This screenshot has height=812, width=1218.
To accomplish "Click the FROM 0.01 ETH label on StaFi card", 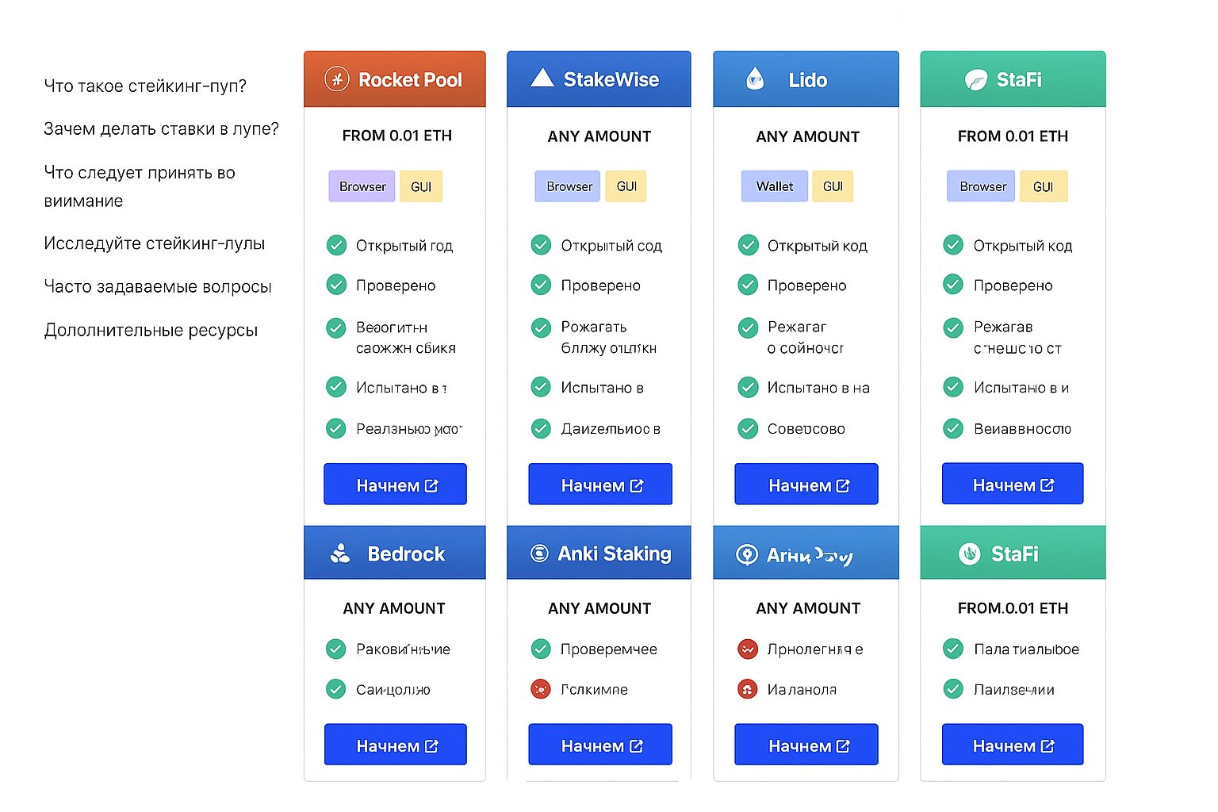I will coord(1013,136).
